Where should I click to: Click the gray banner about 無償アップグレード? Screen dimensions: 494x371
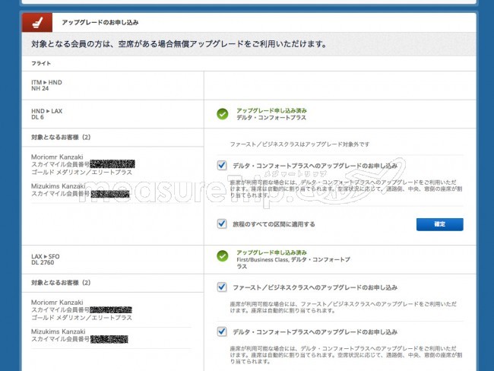coord(249,44)
